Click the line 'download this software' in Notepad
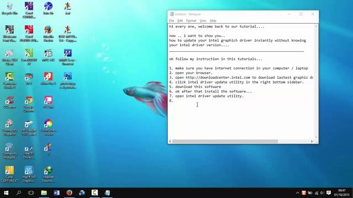Screen dimensions: 353x198 (198, 87)
